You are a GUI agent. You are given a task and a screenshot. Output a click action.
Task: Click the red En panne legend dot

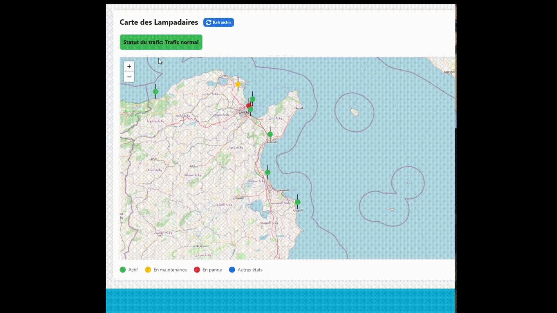click(x=197, y=270)
